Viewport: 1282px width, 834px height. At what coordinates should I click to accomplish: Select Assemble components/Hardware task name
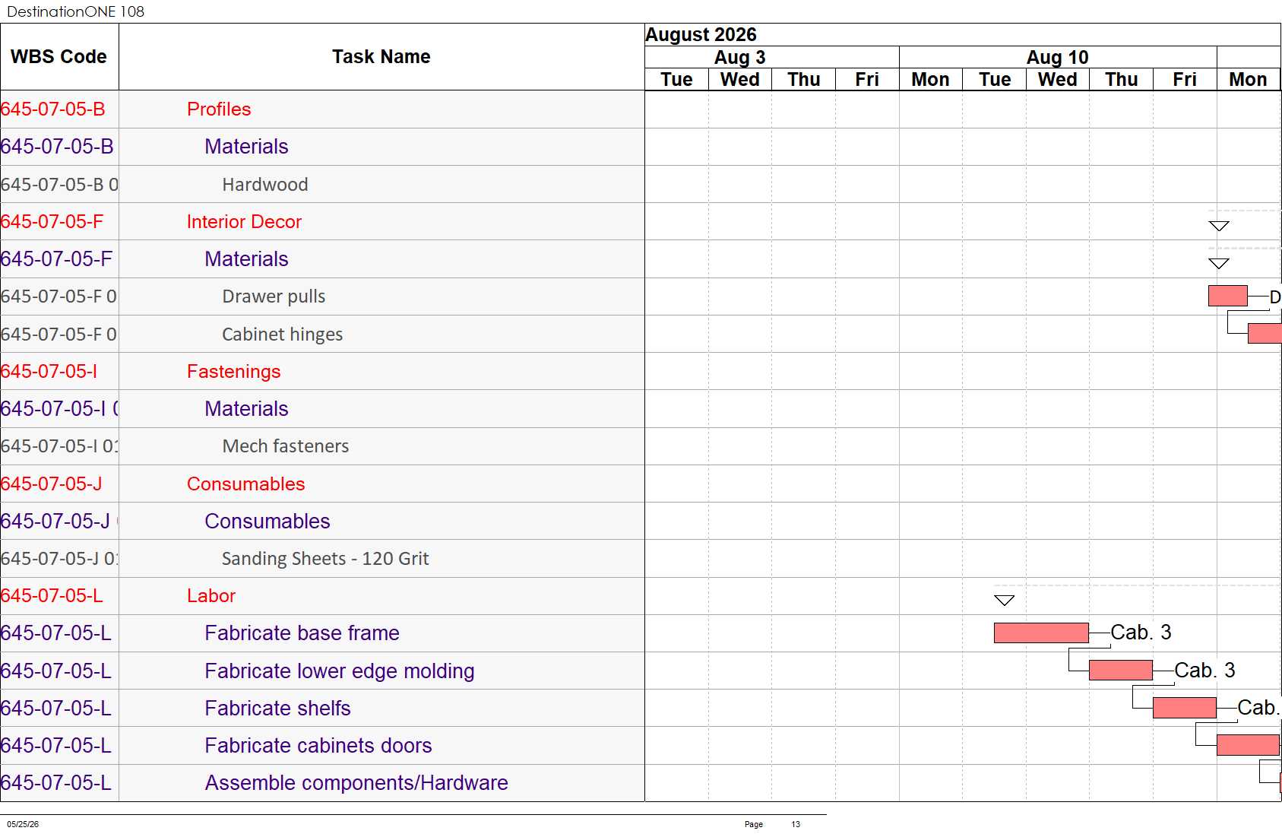[356, 783]
